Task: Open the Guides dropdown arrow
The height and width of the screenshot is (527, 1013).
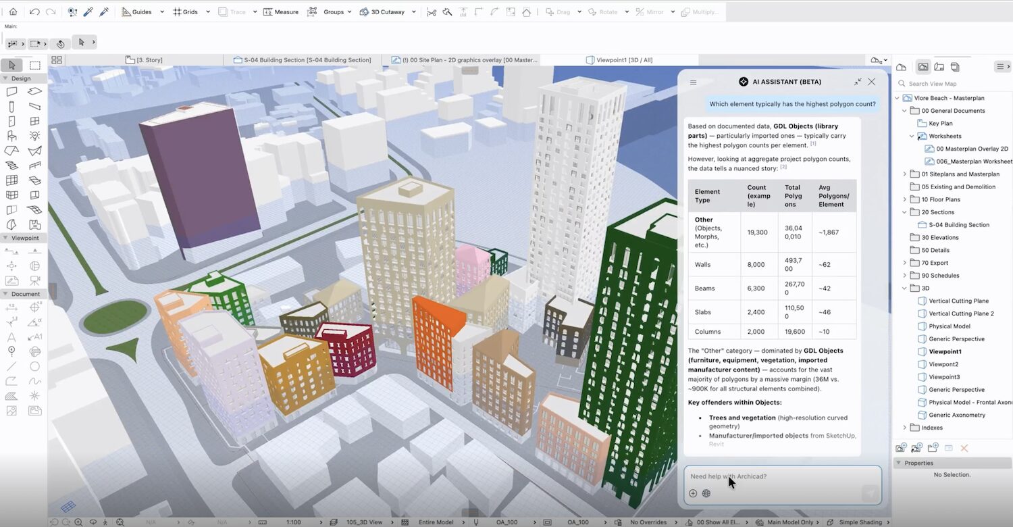Action: tap(162, 11)
